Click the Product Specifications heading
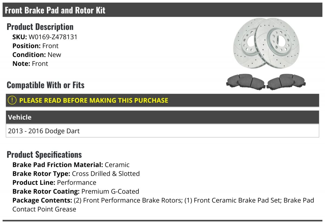Screen dimensions: 325x224 44,154
